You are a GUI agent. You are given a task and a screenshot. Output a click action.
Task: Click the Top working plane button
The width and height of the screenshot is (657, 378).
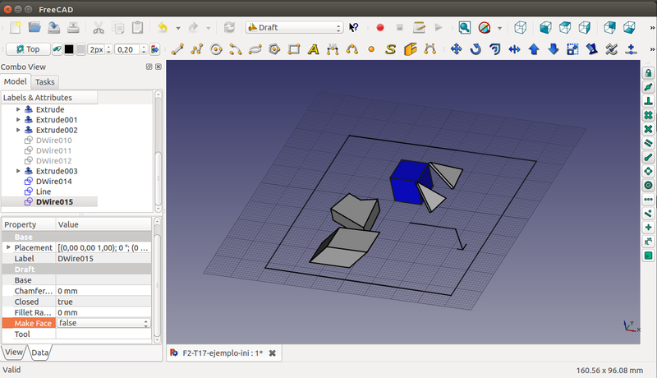(x=27, y=48)
